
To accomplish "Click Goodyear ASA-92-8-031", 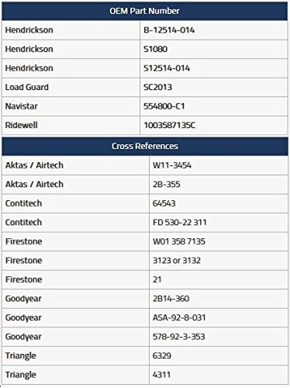I will pos(179,317).
